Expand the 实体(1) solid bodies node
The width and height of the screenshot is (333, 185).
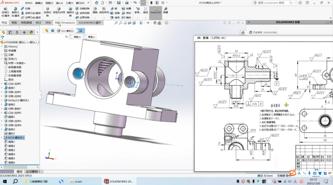pyautogui.click(x=2, y=59)
